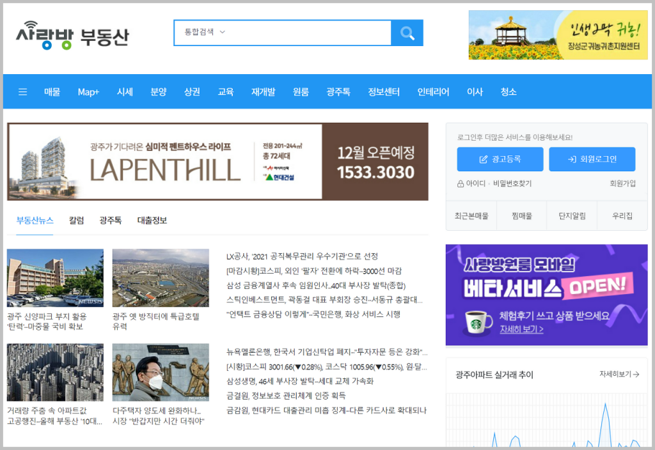The width and height of the screenshot is (655, 450).
Task: Switch to the 부동산뉴스 tab
Action: click(35, 221)
